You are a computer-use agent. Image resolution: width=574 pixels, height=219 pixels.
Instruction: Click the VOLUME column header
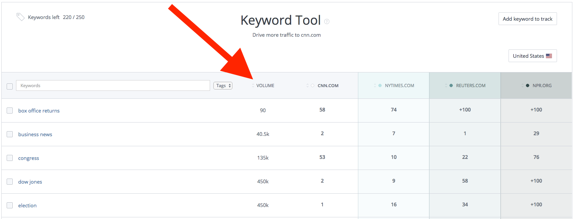pyautogui.click(x=265, y=85)
